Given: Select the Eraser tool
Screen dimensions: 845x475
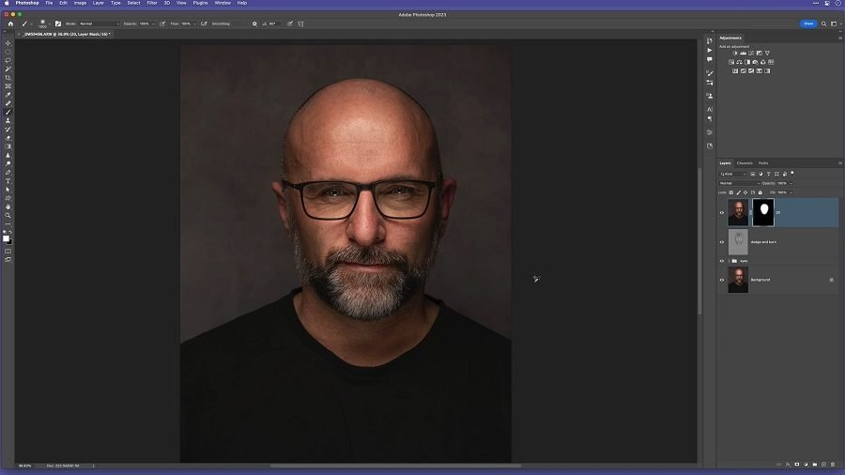Looking at the screenshot, I should [x=8, y=138].
